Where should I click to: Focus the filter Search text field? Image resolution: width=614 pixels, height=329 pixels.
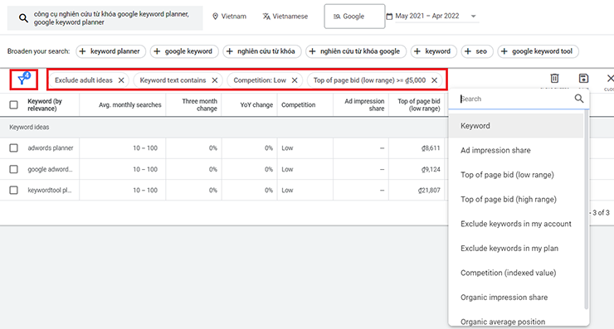click(515, 99)
